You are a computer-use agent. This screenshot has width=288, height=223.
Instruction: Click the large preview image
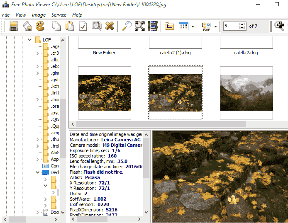[220, 177]
